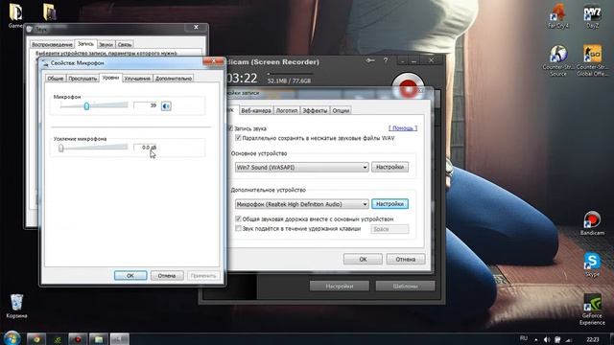Image resolution: width=614 pixels, height=345 pixels.
Task: Click the Nvidia icon in the taskbar
Action: [58, 339]
